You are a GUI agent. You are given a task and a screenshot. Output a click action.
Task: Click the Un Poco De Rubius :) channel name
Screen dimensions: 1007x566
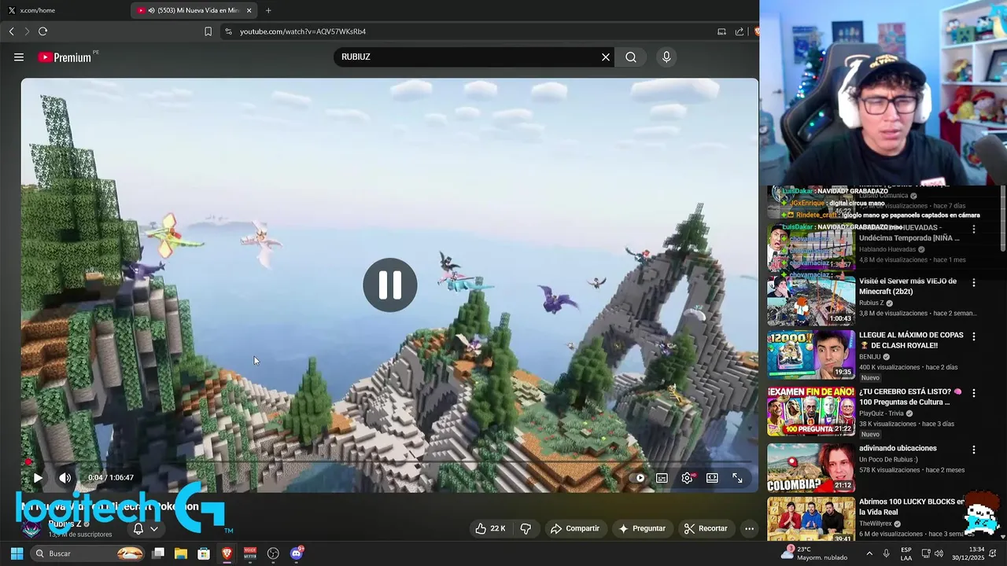point(888,459)
